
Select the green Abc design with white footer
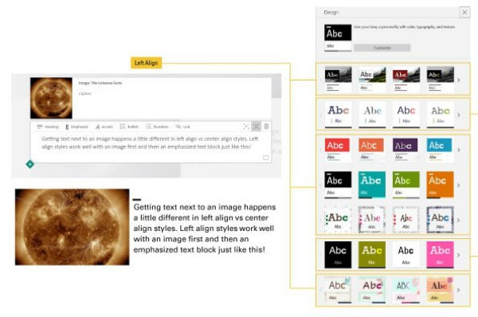pos(406,185)
